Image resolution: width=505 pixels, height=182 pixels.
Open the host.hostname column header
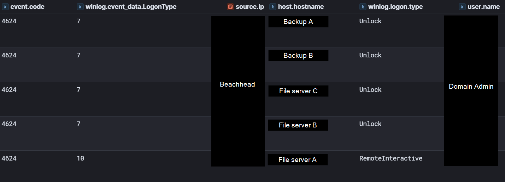point(301,7)
